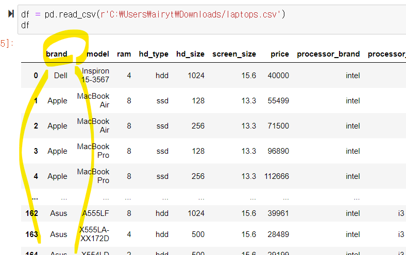Click the 96890 price cell
Viewport: 406px width, 255px height.
pos(278,151)
